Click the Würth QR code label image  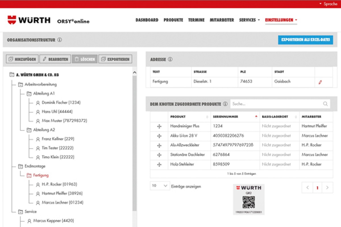[x=249, y=200]
